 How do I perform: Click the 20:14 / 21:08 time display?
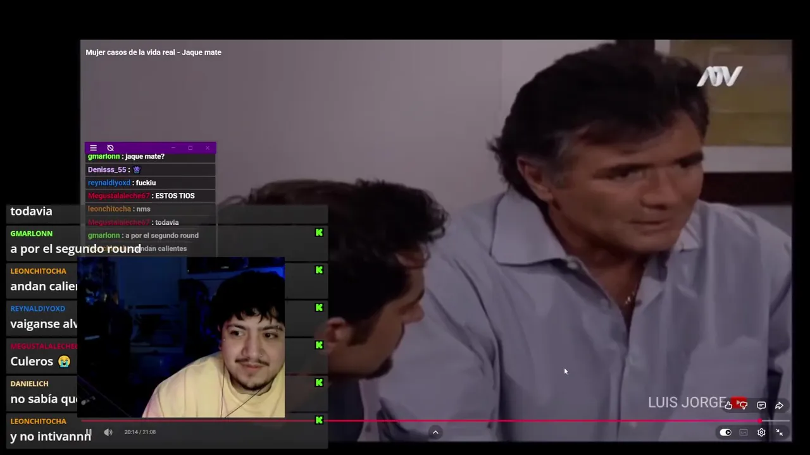point(140,432)
